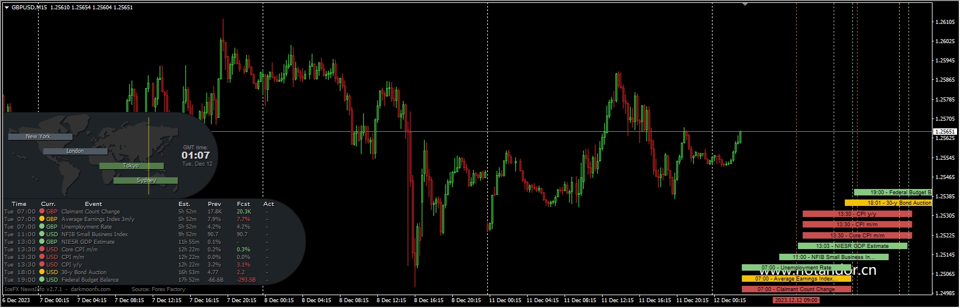Click the NIESR GDP Estimate event row
The image size is (960, 308).
point(88,242)
